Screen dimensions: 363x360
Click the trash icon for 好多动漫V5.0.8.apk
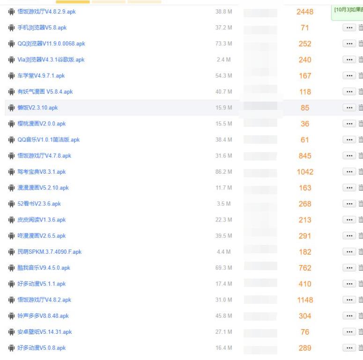coord(360,348)
